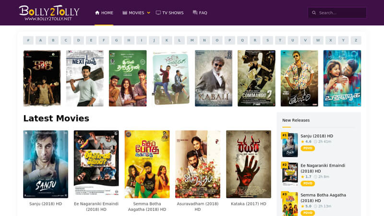Screen dimensions: 384x216
Task: Filter movies by letter Y
Action: (x=343, y=40)
